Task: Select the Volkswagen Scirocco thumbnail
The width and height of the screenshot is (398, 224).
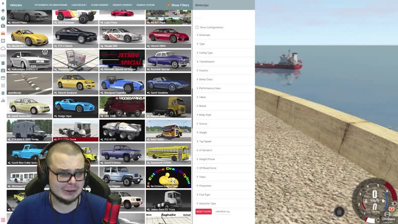Action: [29, 60]
